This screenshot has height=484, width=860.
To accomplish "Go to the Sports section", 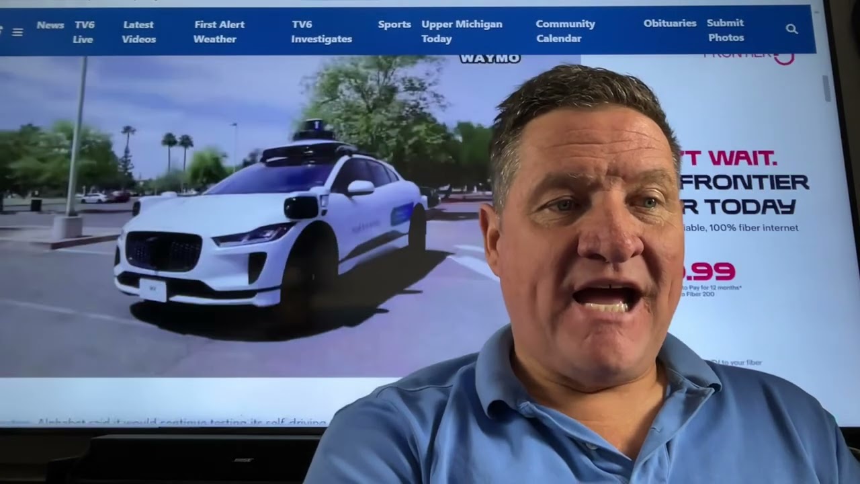I will click(394, 24).
